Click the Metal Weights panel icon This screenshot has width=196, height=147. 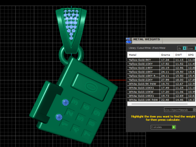click(129, 40)
